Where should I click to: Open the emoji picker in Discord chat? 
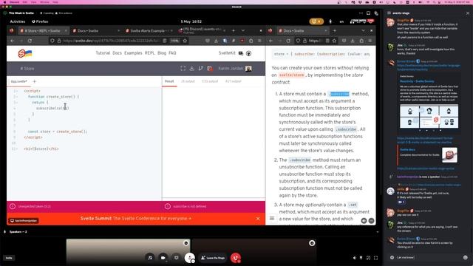coord(465,258)
